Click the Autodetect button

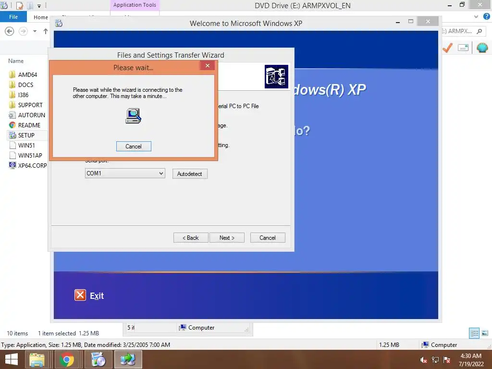coord(189,174)
